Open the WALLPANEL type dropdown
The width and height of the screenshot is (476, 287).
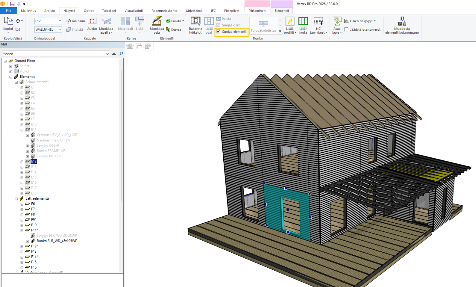(60, 29)
